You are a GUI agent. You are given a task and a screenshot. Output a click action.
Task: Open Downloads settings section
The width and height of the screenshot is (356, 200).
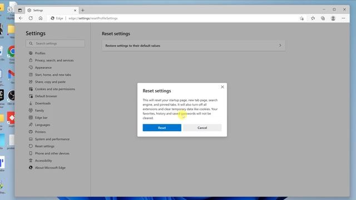pyautogui.click(x=43, y=103)
